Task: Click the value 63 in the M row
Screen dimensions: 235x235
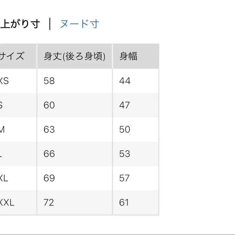Action: tap(49, 130)
